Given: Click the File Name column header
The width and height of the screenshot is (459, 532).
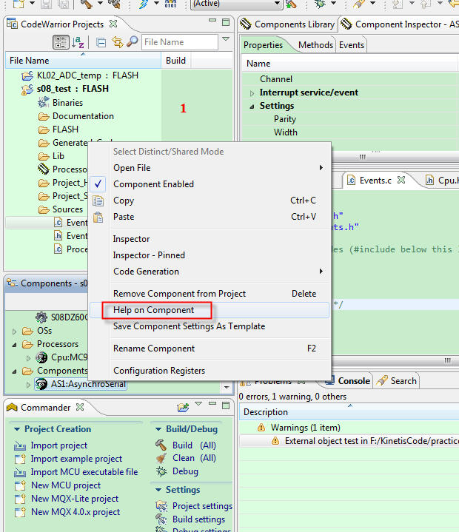Looking at the screenshot, I should click(83, 61).
